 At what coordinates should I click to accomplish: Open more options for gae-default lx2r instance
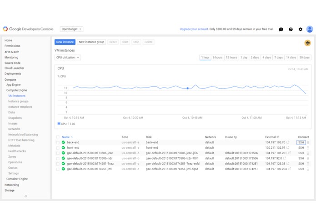click(308, 158)
